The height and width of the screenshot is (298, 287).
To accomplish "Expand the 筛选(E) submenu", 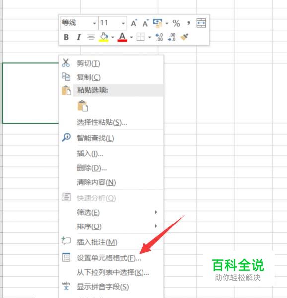I will pyautogui.click(x=111, y=212).
